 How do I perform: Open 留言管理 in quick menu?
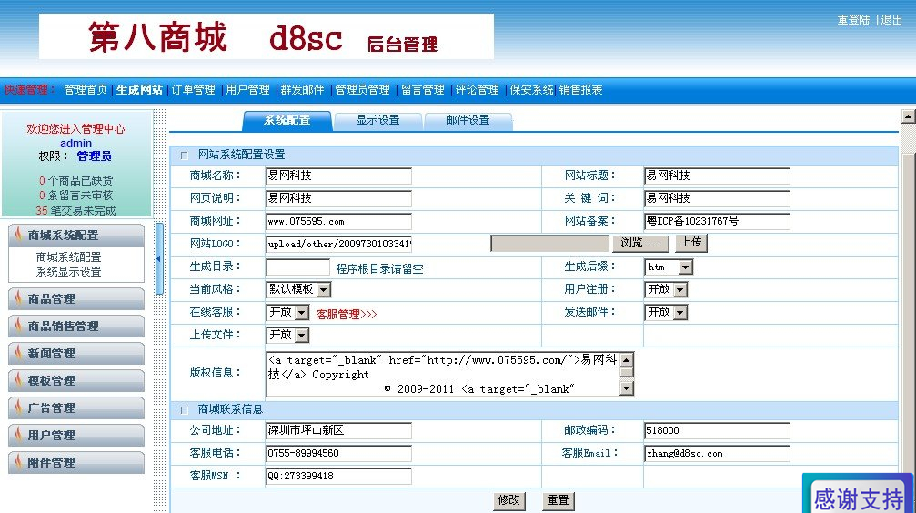[x=423, y=90]
